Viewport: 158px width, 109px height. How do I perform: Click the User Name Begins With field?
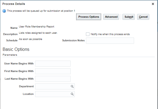click(53, 64)
